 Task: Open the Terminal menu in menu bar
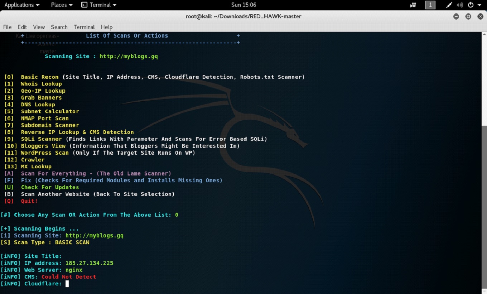click(x=84, y=27)
